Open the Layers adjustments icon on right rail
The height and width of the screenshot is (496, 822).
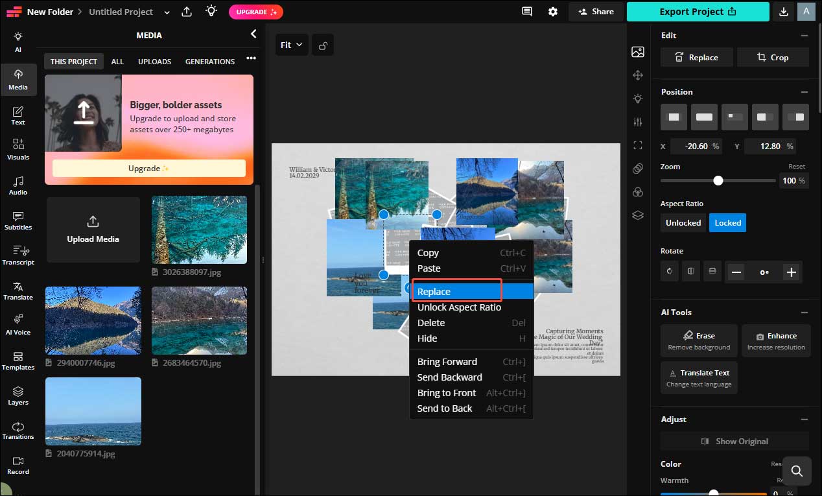point(638,215)
